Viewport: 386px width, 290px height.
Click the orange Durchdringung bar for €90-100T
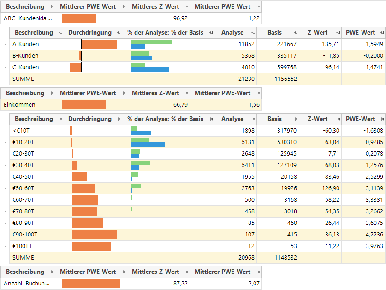pos(95,235)
